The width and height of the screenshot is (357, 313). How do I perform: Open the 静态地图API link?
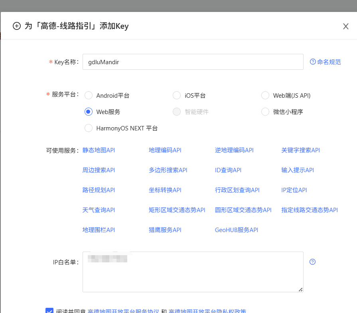point(99,150)
